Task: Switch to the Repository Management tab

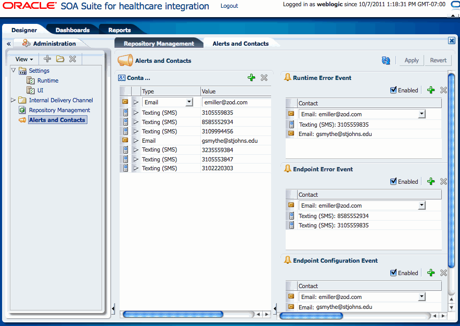Action: click(159, 44)
